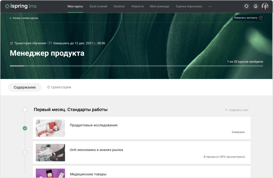Open База знаний in the top menu

pos(99,7)
